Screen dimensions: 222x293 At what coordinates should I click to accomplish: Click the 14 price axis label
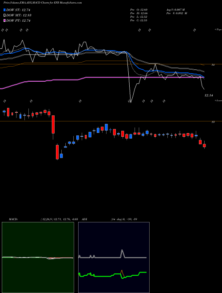coord(213,65)
